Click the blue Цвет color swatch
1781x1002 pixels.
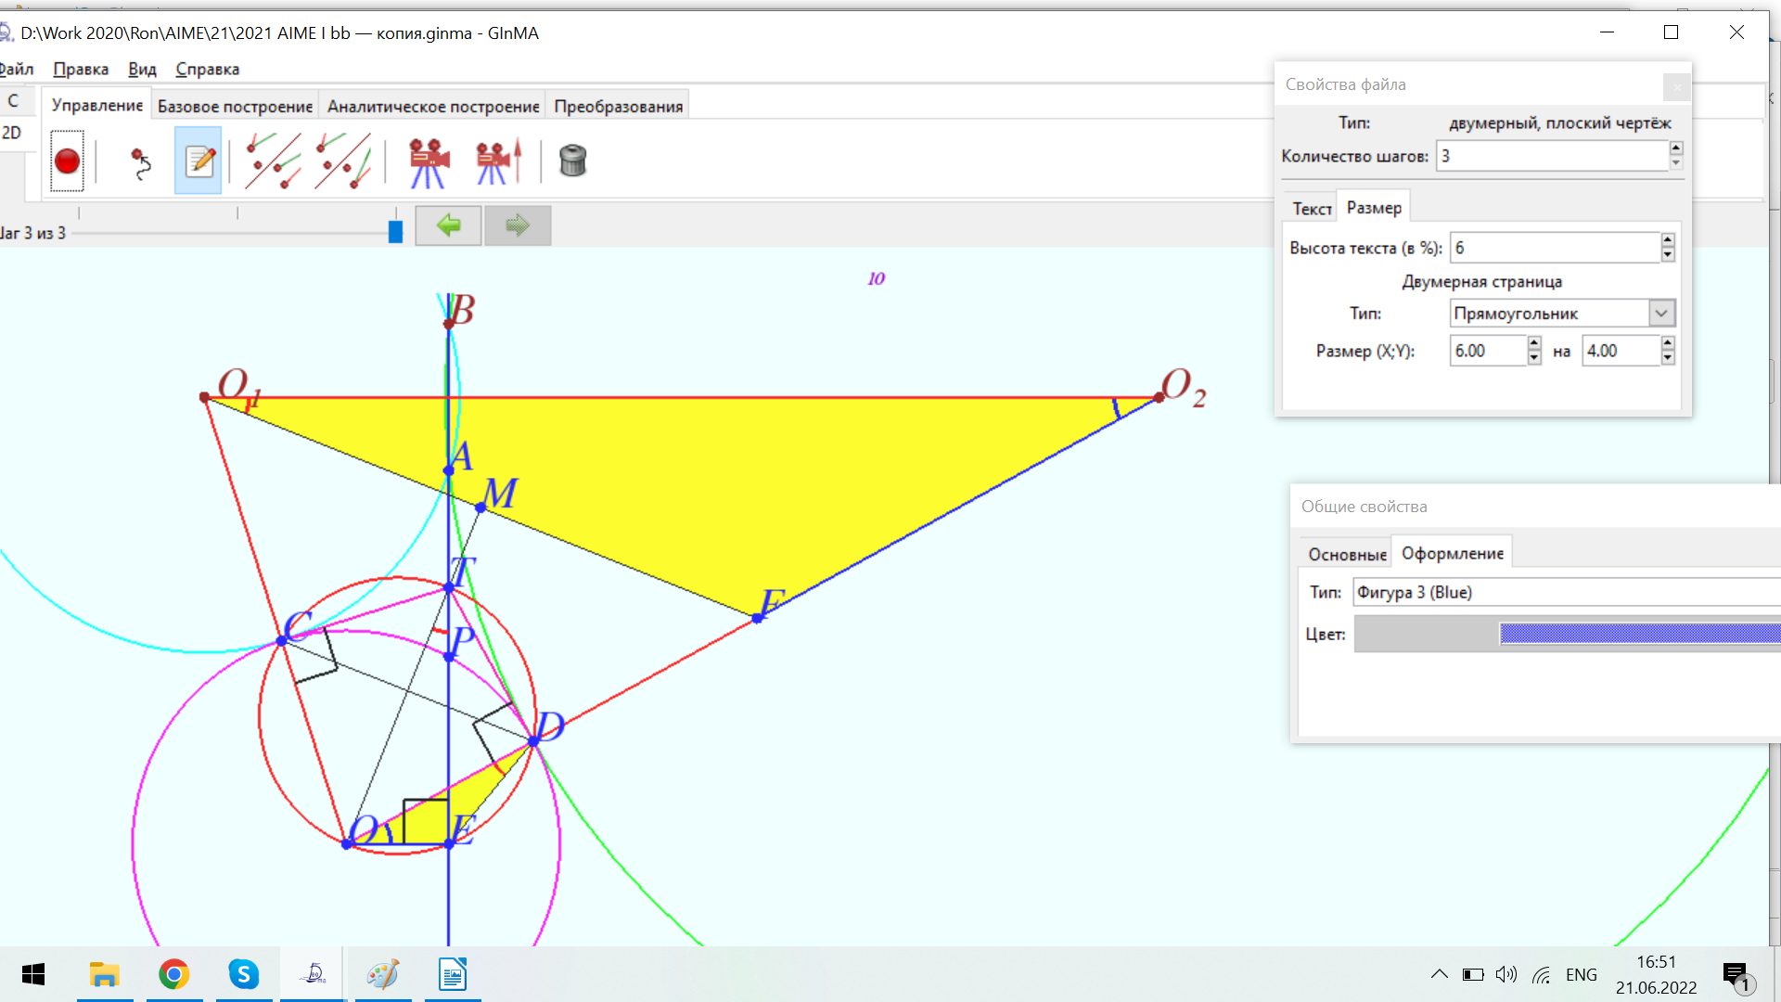(1639, 634)
